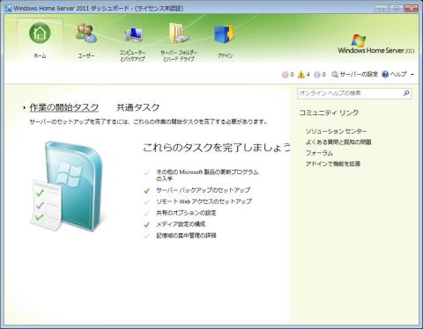Click checkmark beside Microsoft 製品の更新プログラム
Viewport: 423px width, 329px height.
(x=147, y=172)
